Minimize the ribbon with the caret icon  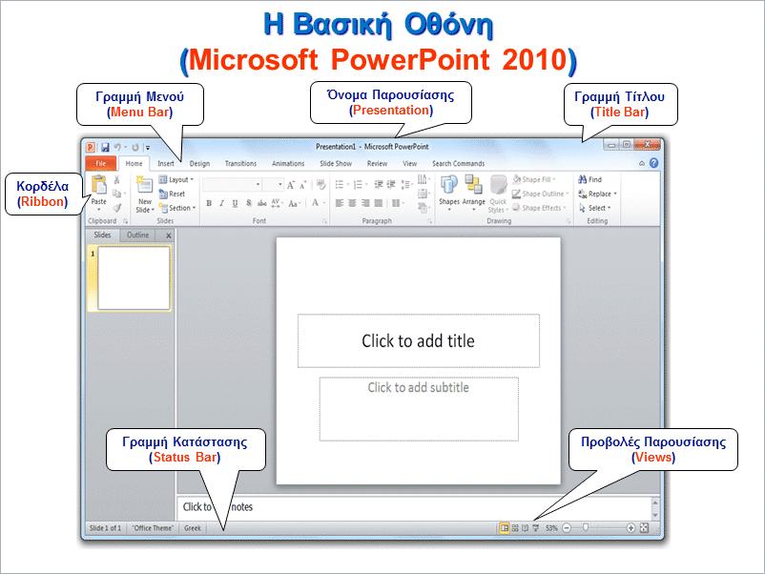click(642, 163)
